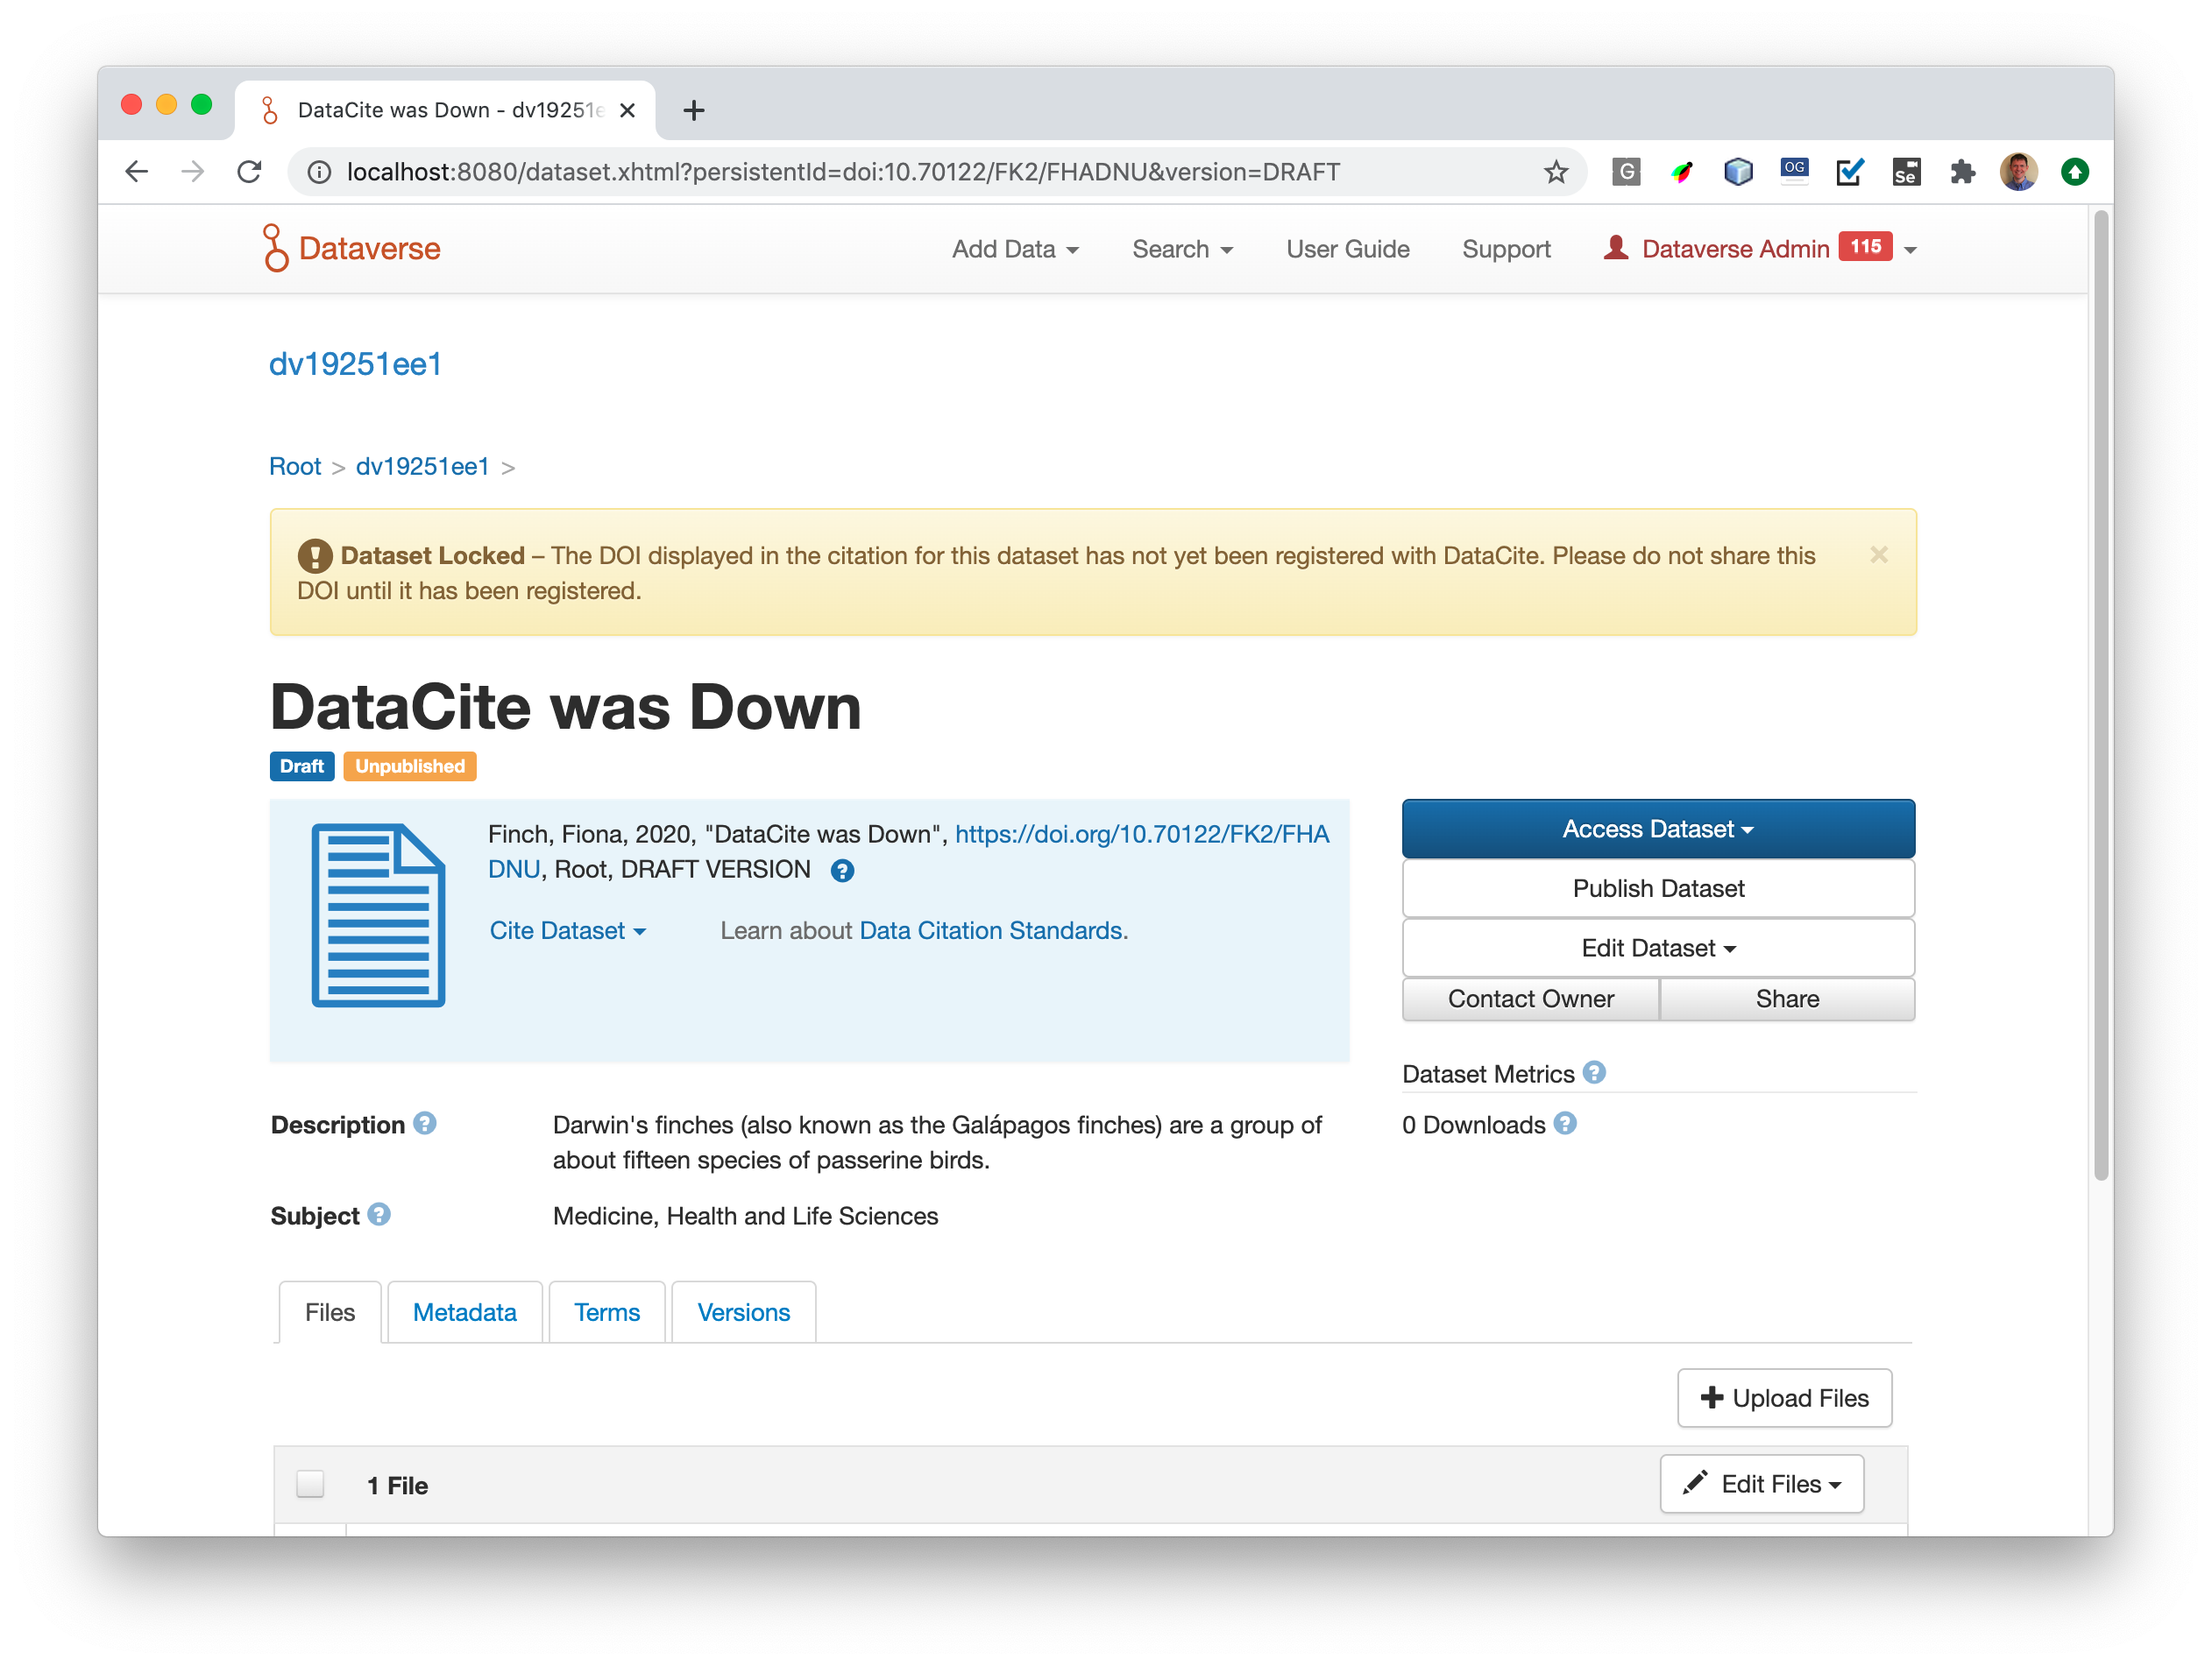Viewport: 2212px width, 1666px height.
Task: Click the Subject help icon
Action: 378,1214
